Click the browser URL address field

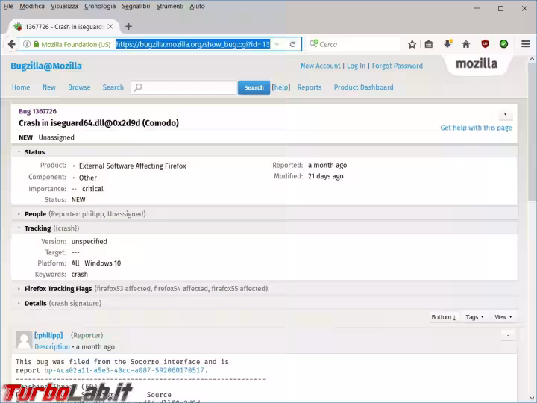coord(193,44)
